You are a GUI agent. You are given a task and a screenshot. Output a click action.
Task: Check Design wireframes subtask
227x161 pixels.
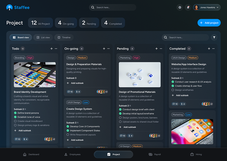173,90
